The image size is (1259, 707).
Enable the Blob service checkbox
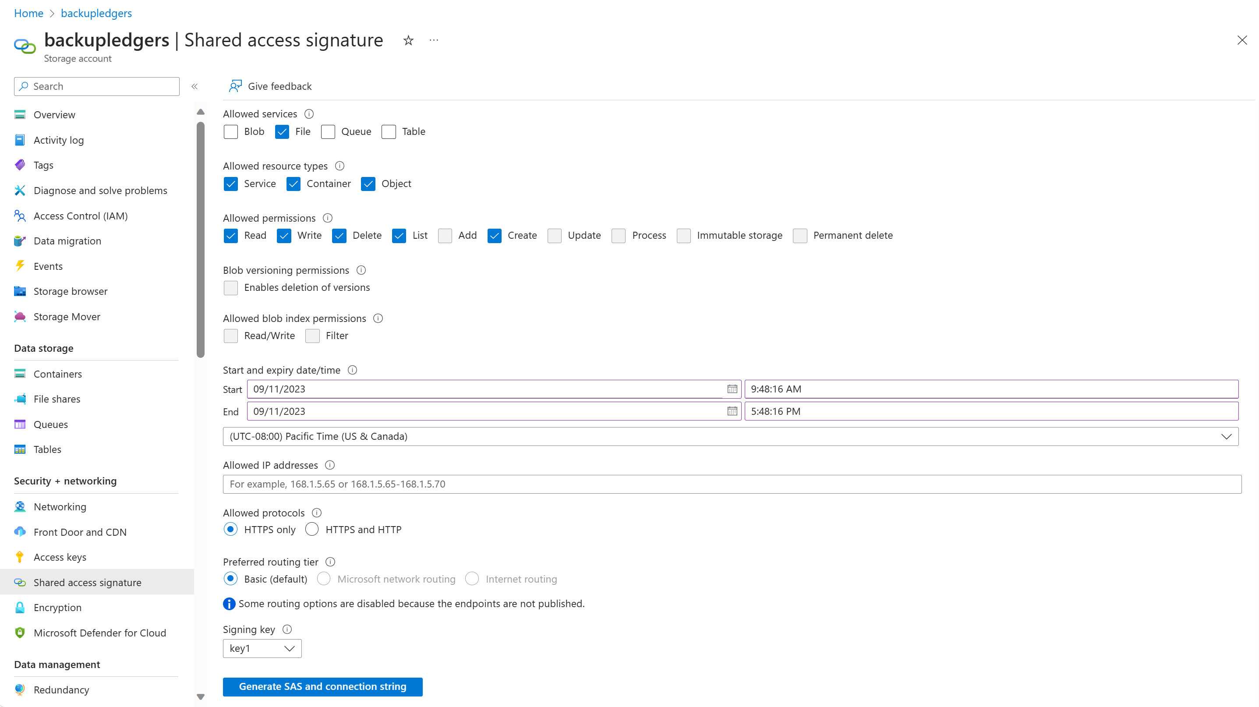(x=231, y=132)
